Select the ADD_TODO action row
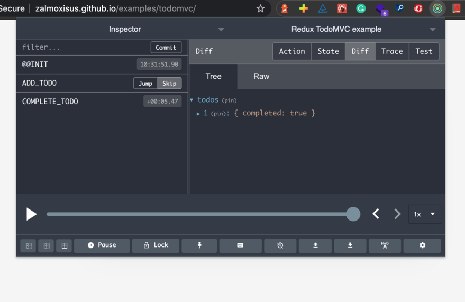This screenshot has width=465, height=302. click(x=102, y=83)
